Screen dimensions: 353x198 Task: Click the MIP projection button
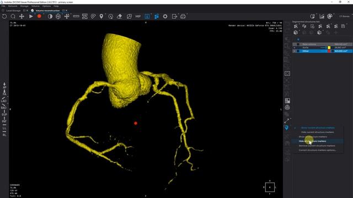pos(138,16)
